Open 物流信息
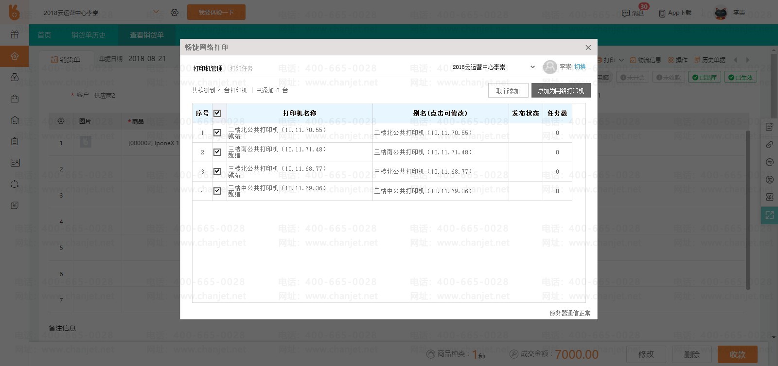The width and height of the screenshot is (778, 366). pos(646,60)
